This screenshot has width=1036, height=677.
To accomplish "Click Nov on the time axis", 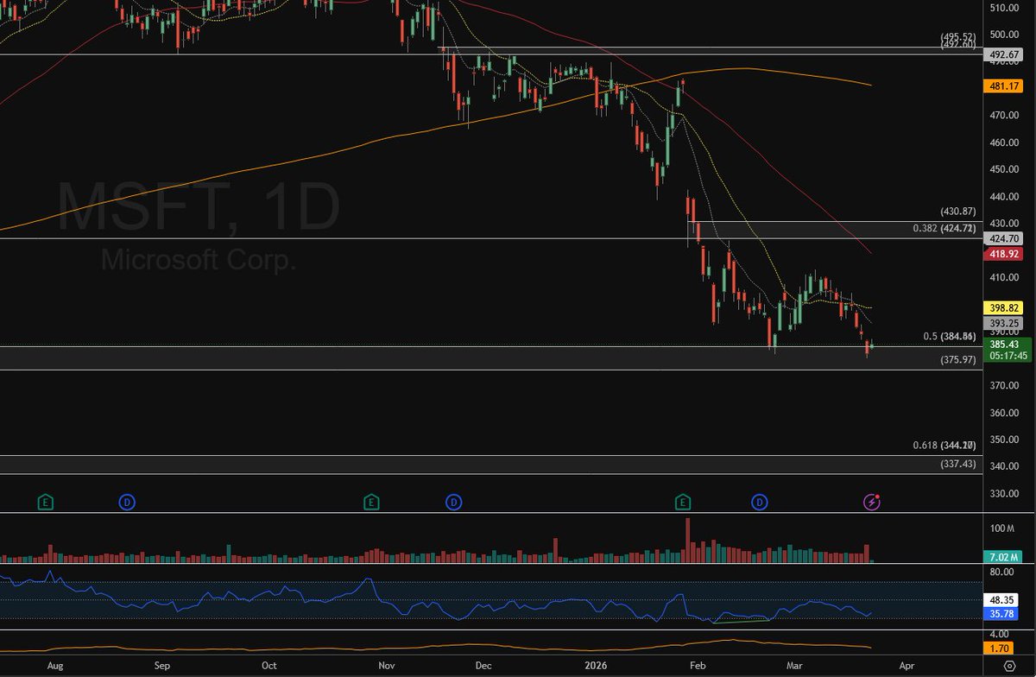I will click(387, 667).
